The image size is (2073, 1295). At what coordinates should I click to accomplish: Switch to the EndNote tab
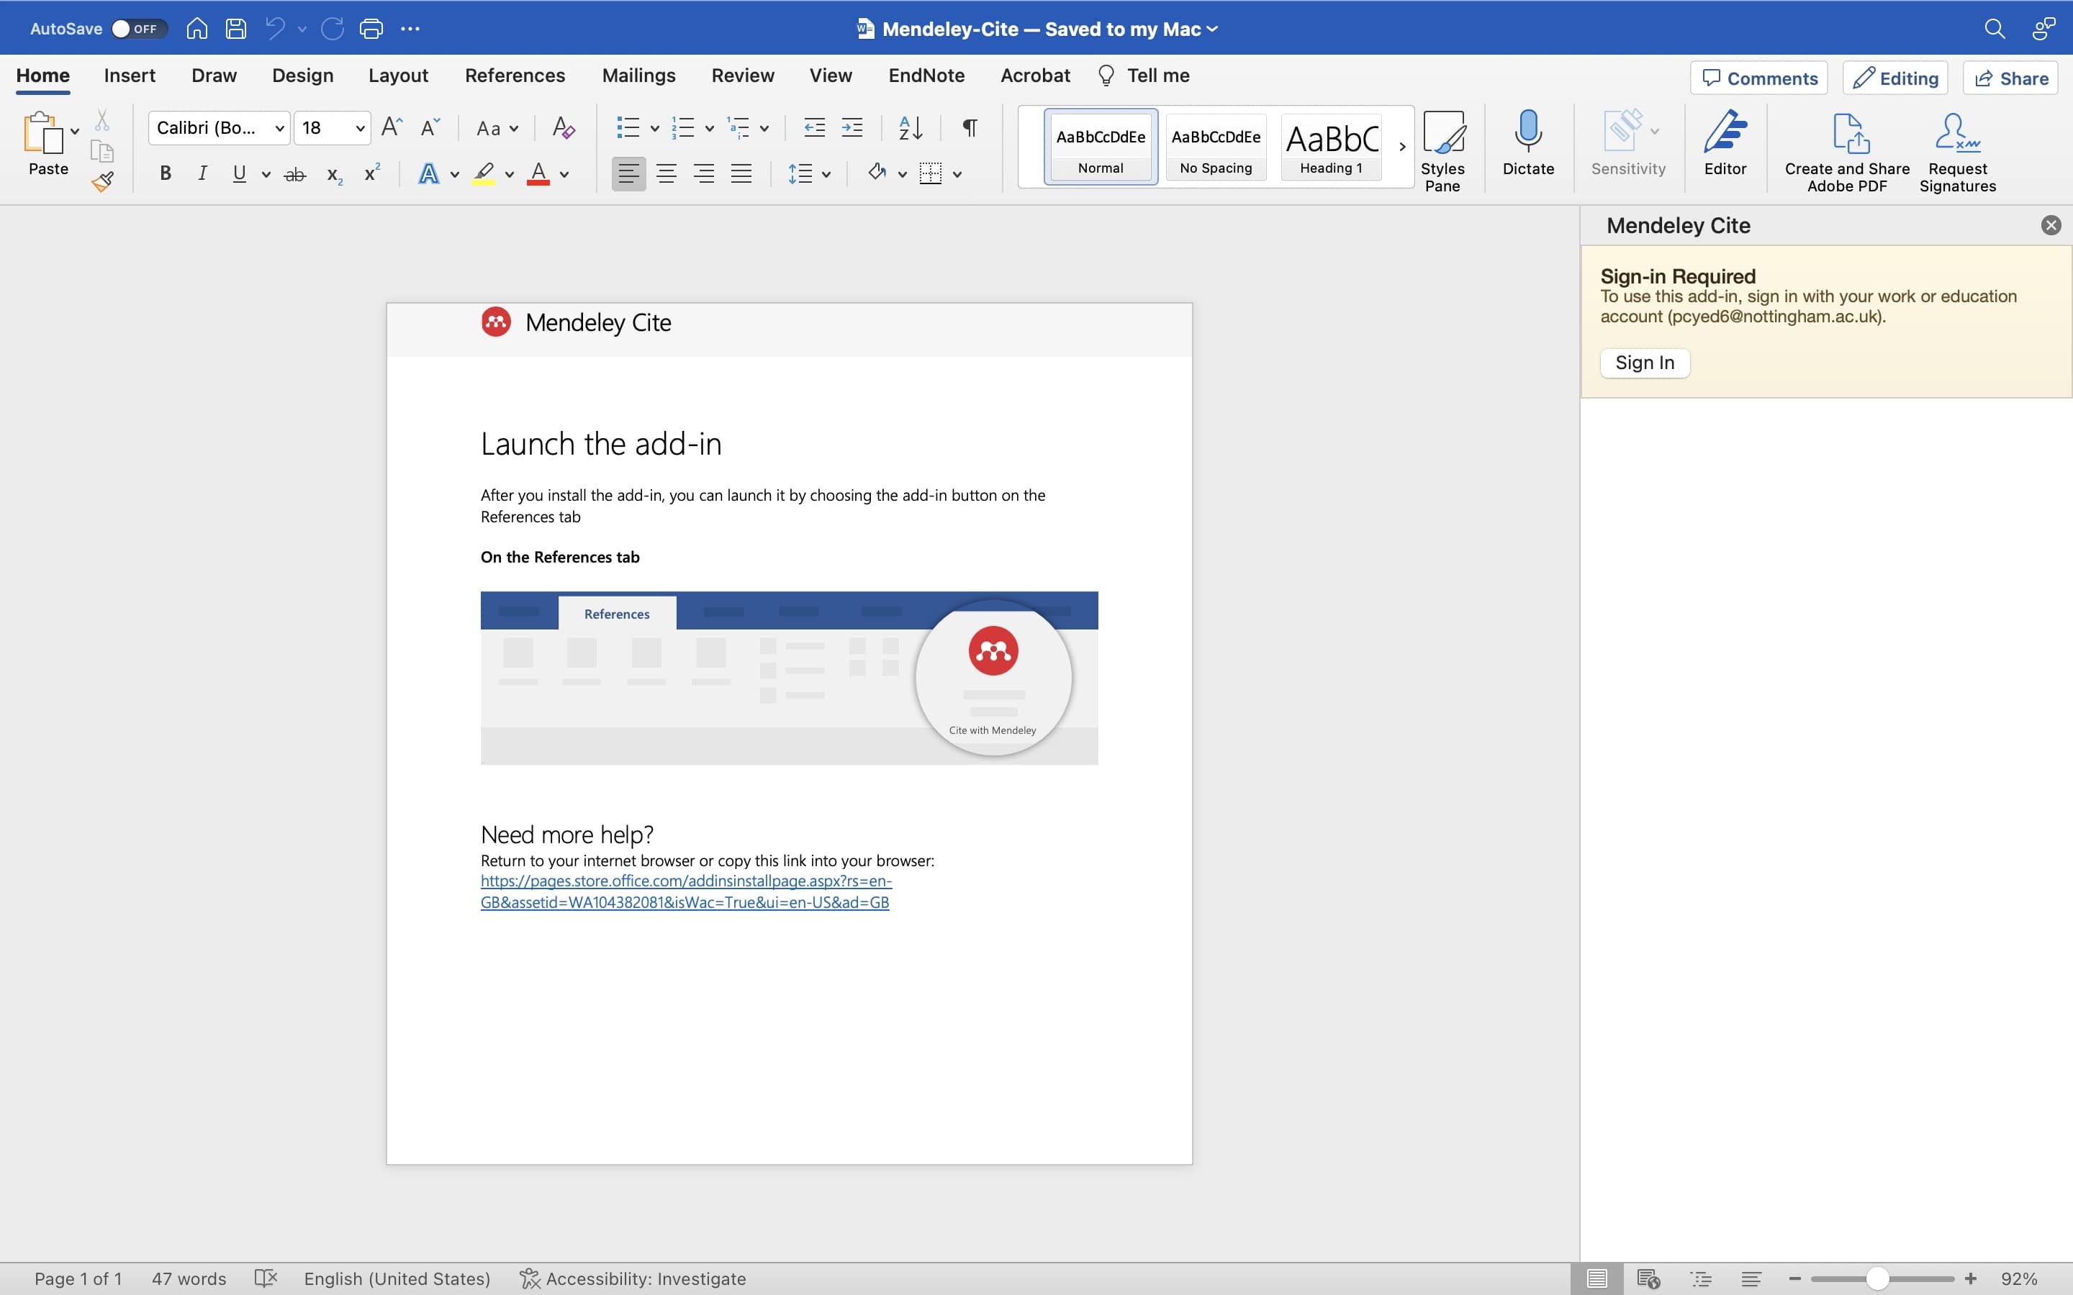click(x=926, y=76)
